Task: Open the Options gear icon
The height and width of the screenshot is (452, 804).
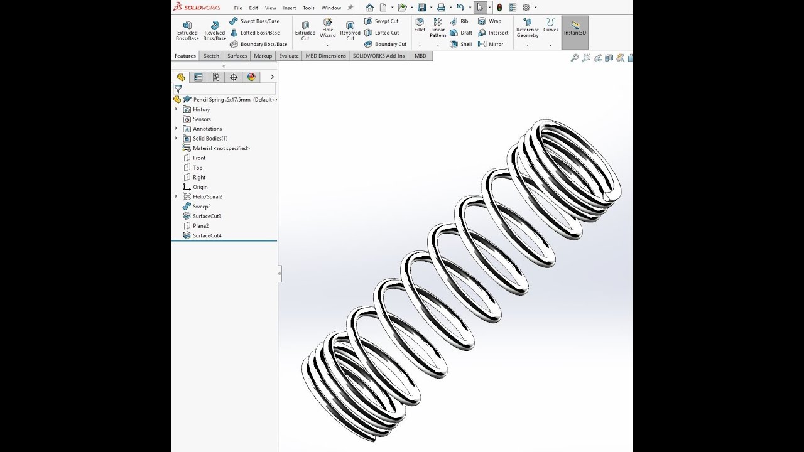Action: (526, 8)
